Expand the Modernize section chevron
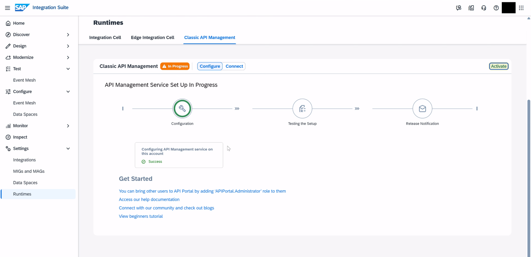 68,57
